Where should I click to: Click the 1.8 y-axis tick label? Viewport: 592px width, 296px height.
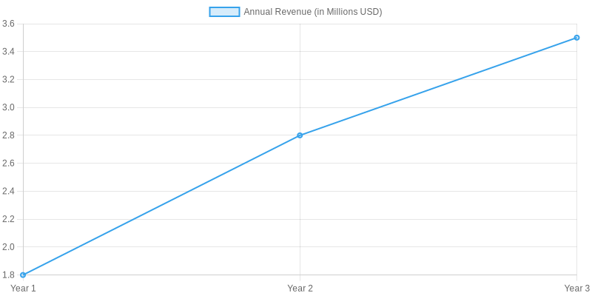8,275
